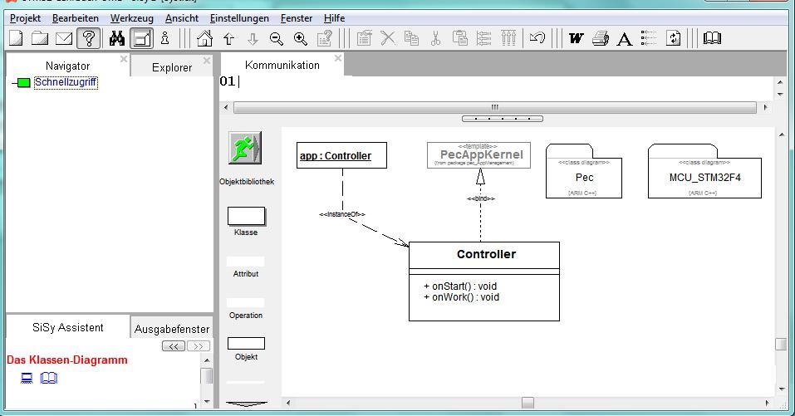Click the assistant back << button
The height and width of the screenshot is (416, 795).
(174, 346)
